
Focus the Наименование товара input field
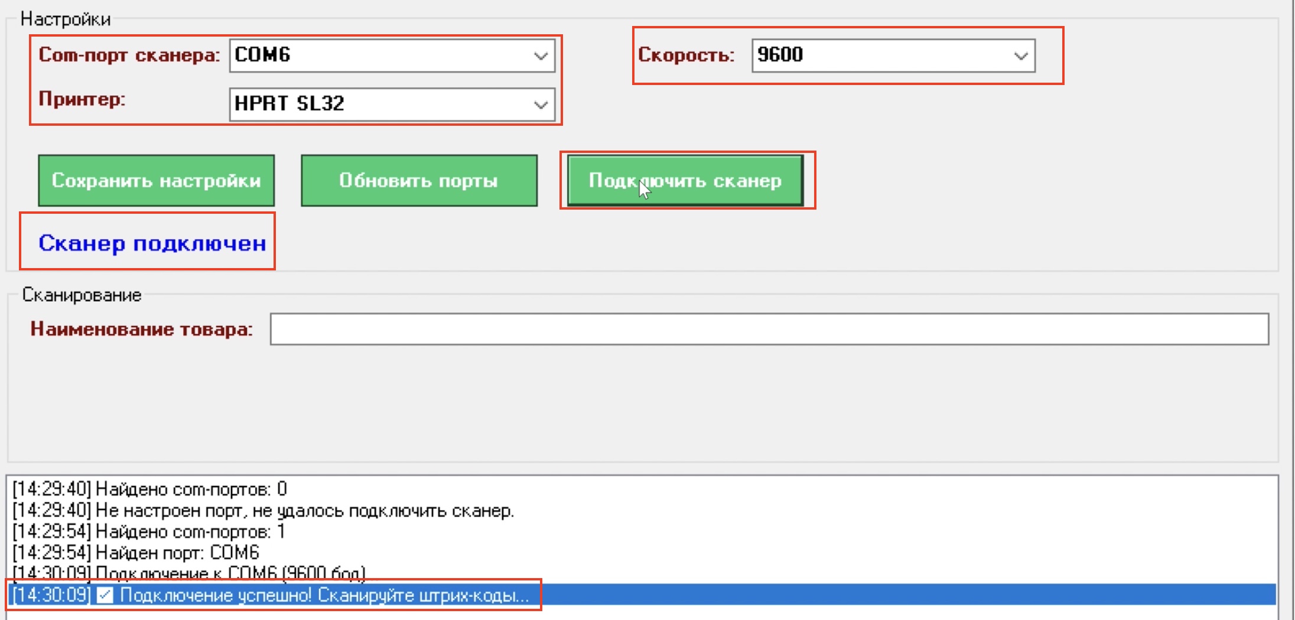[769, 329]
